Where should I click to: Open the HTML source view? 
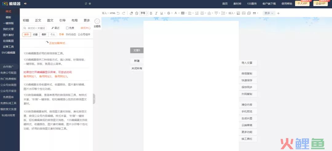click(x=113, y=13)
